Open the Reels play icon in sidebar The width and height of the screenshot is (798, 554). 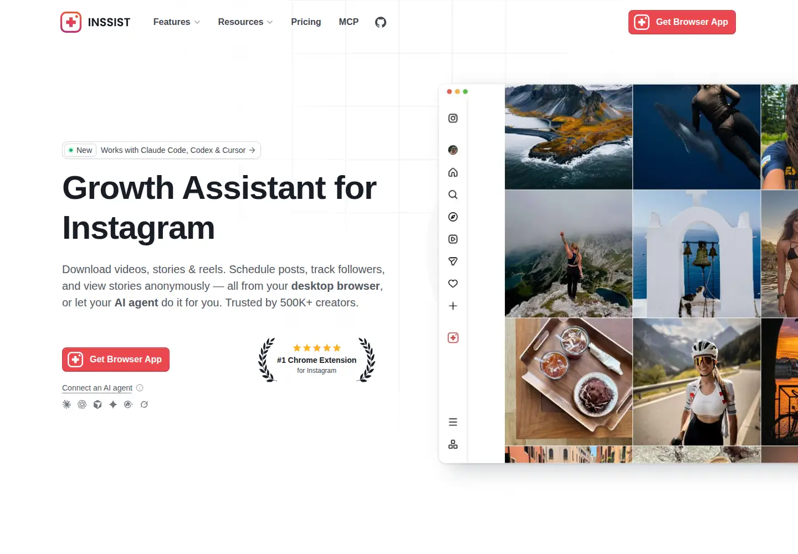coord(453,239)
